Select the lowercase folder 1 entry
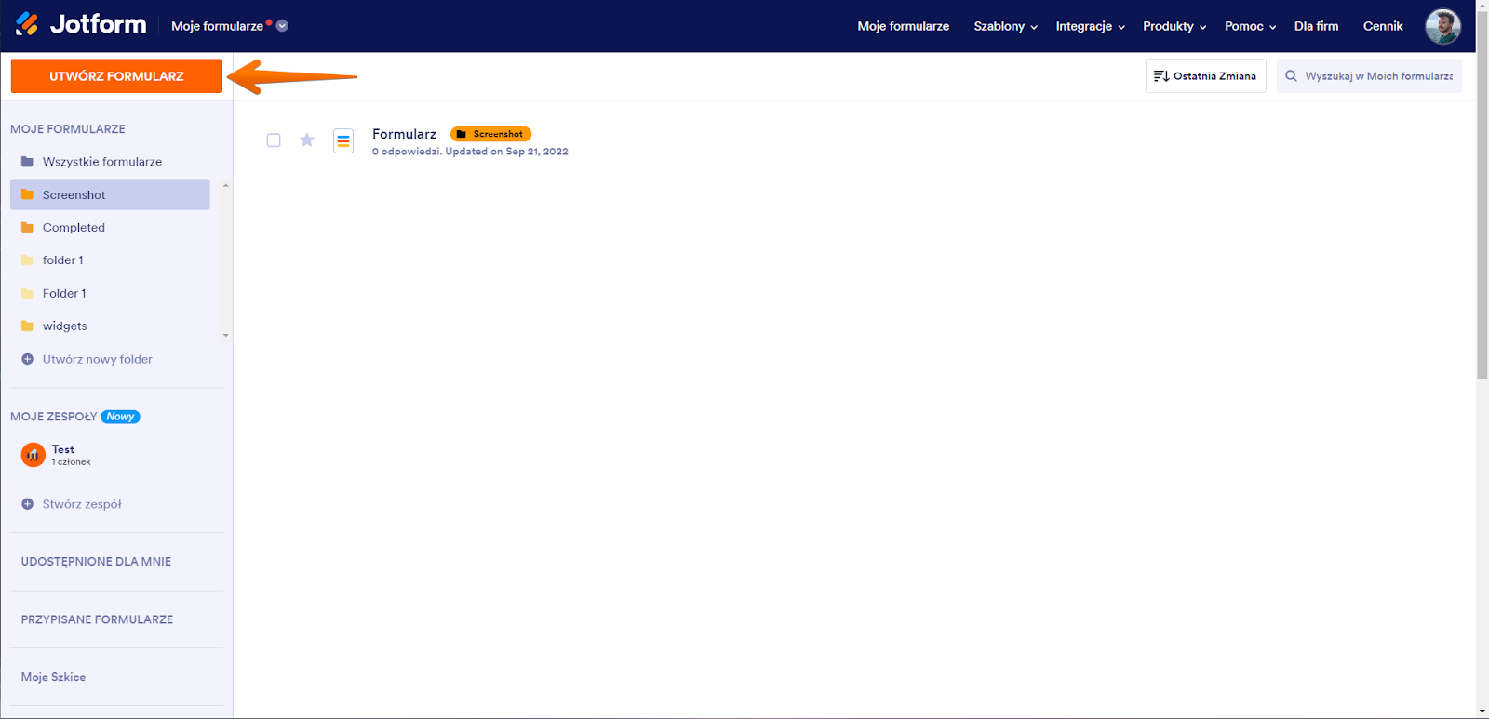The width and height of the screenshot is (1489, 719). pyautogui.click(x=110, y=260)
